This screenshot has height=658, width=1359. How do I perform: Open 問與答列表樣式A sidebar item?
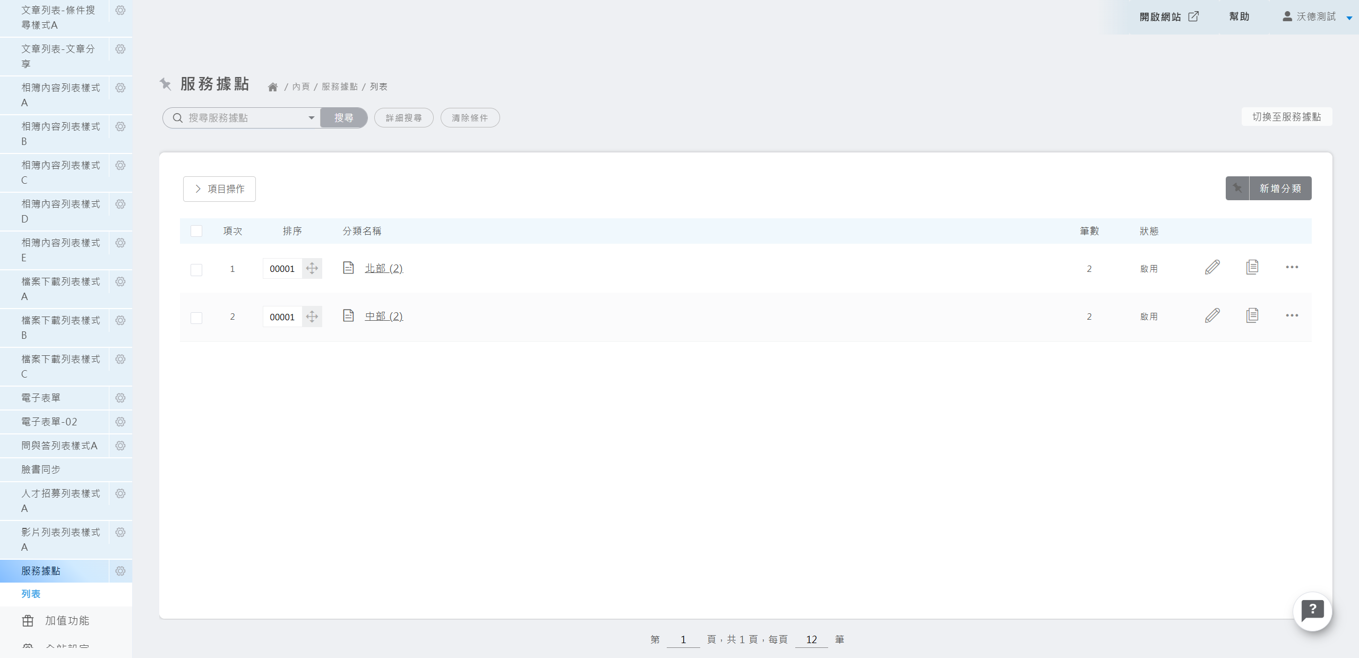click(59, 446)
